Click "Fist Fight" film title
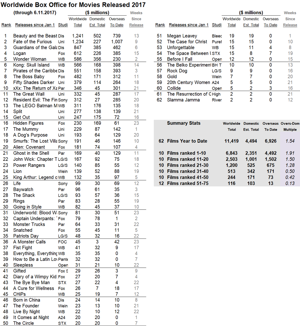The image size is (300, 326). coord(23,248)
